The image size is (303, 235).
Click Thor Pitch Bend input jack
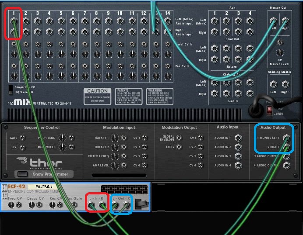click(71, 138)
